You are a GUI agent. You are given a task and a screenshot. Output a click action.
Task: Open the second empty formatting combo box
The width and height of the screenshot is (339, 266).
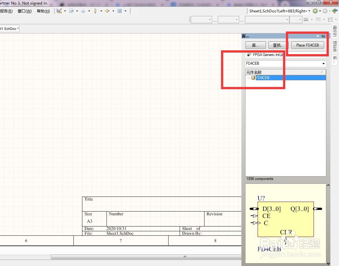point(228,19)
